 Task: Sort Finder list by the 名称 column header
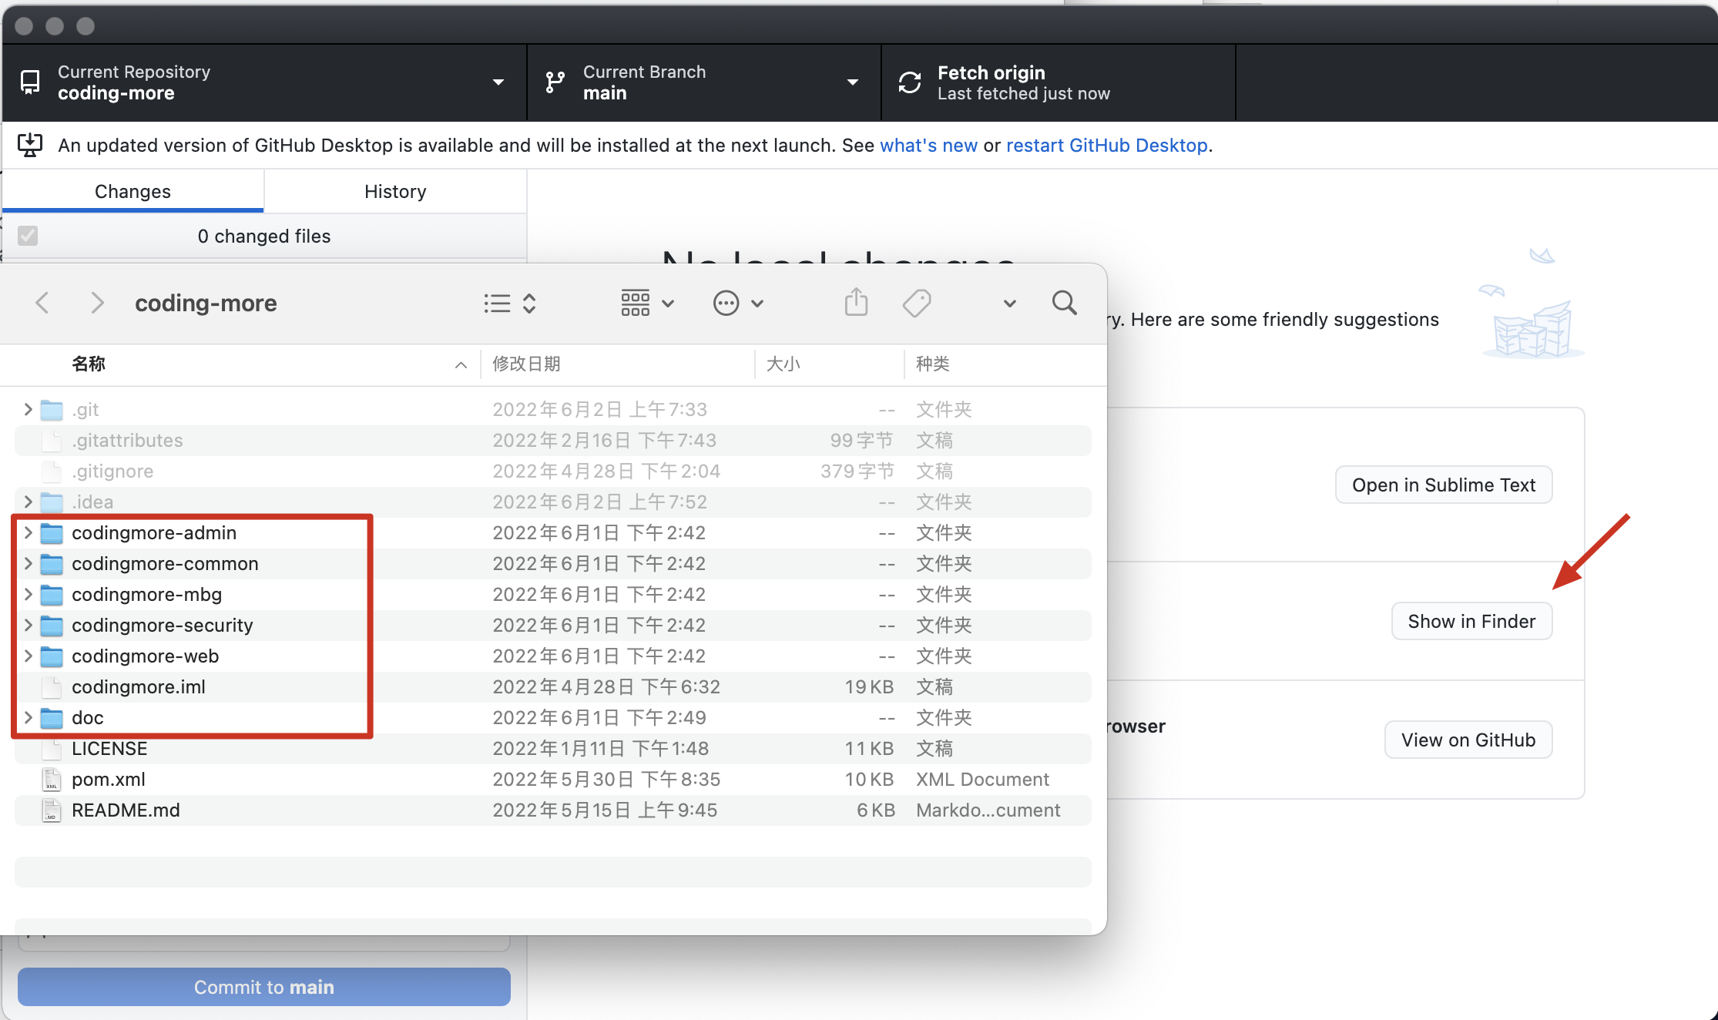click(89, 364)
